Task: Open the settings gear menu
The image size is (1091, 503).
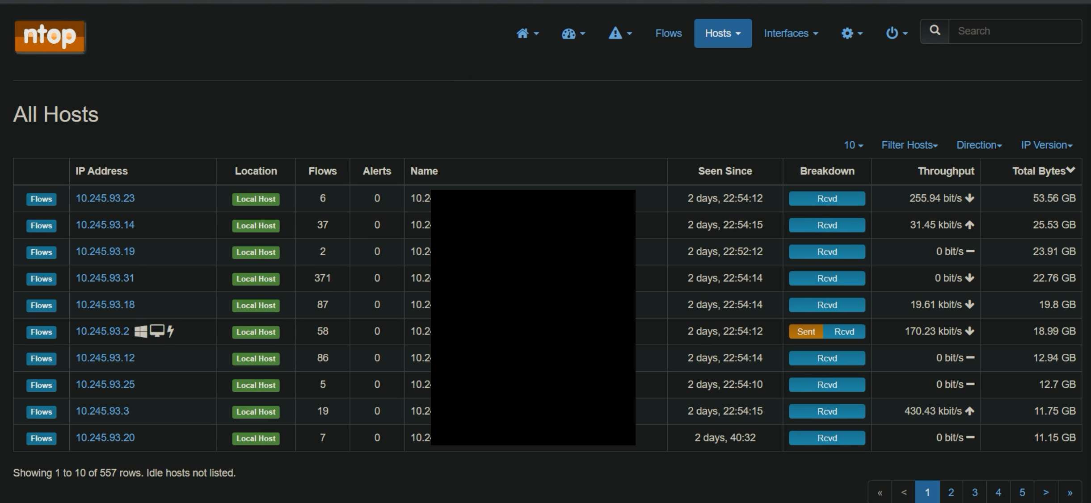Action: [x=851, y=34]
